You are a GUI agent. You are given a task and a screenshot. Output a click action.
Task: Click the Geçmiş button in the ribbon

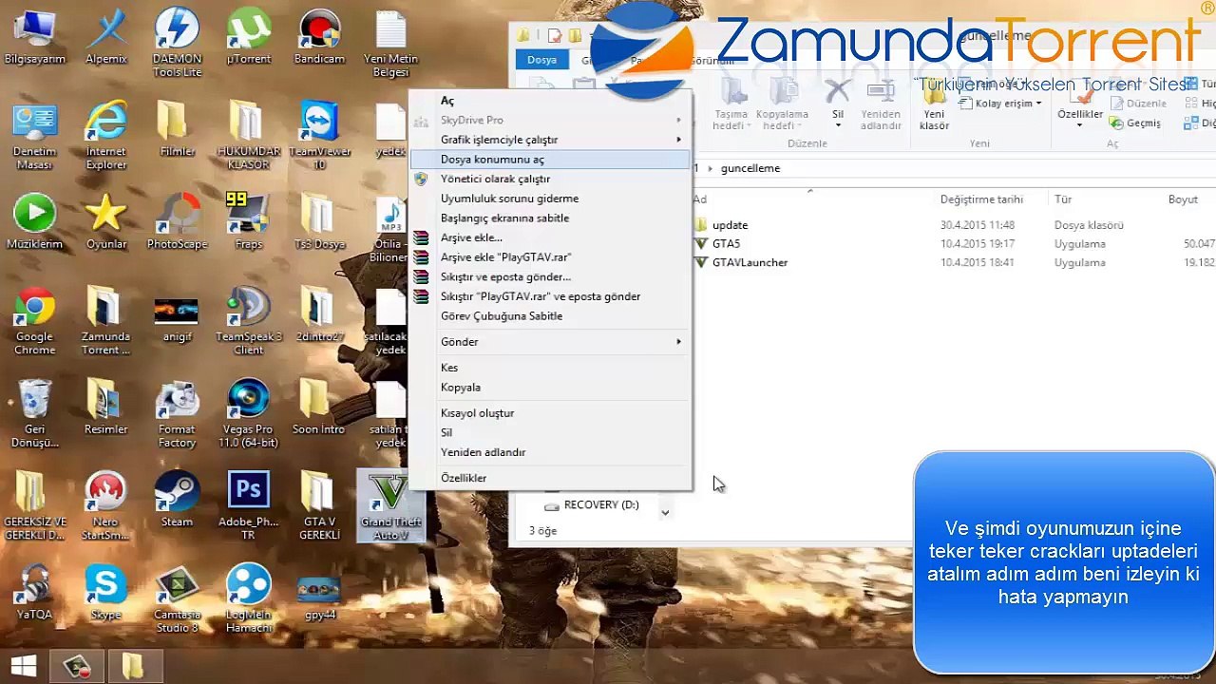pyautogui.click(x=1134, y=123)
